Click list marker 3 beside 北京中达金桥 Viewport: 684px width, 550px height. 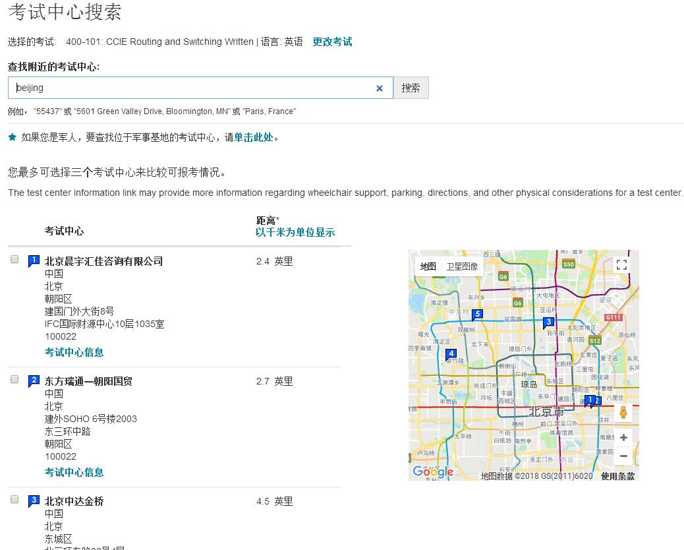(34, 501)
